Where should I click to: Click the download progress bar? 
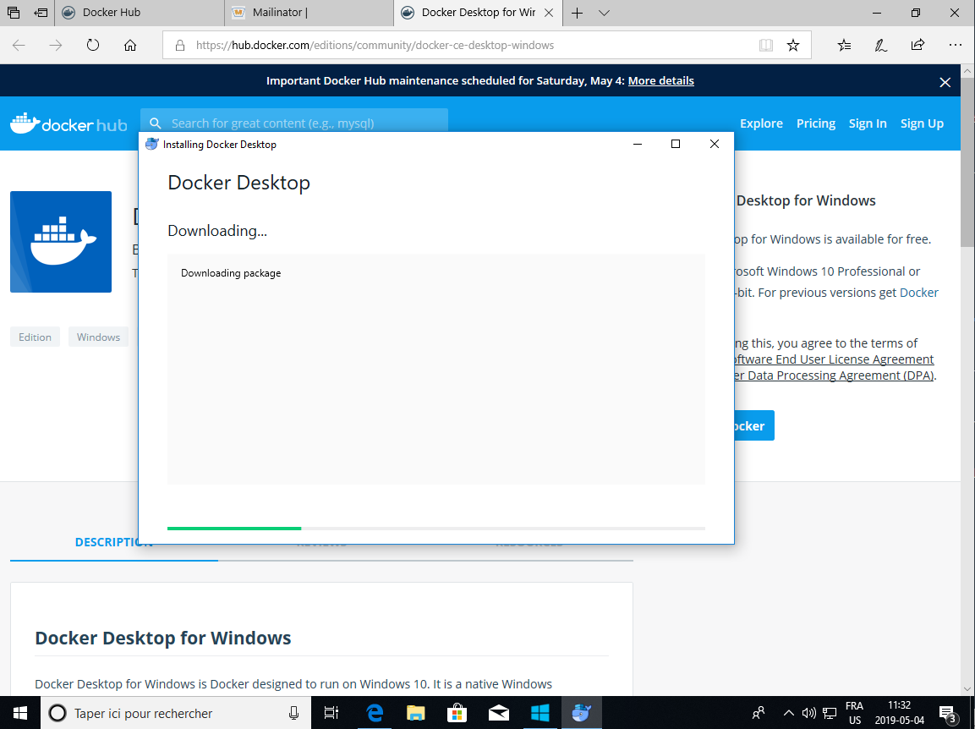[x=435, y=528]
